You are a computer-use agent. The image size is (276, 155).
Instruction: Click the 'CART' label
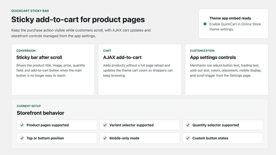pyautogui.click(x=107, y=51)
